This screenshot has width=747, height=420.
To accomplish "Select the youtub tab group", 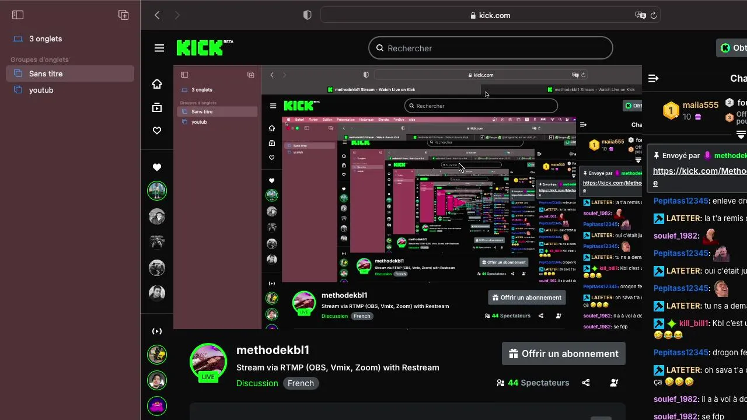I will 70,90.
